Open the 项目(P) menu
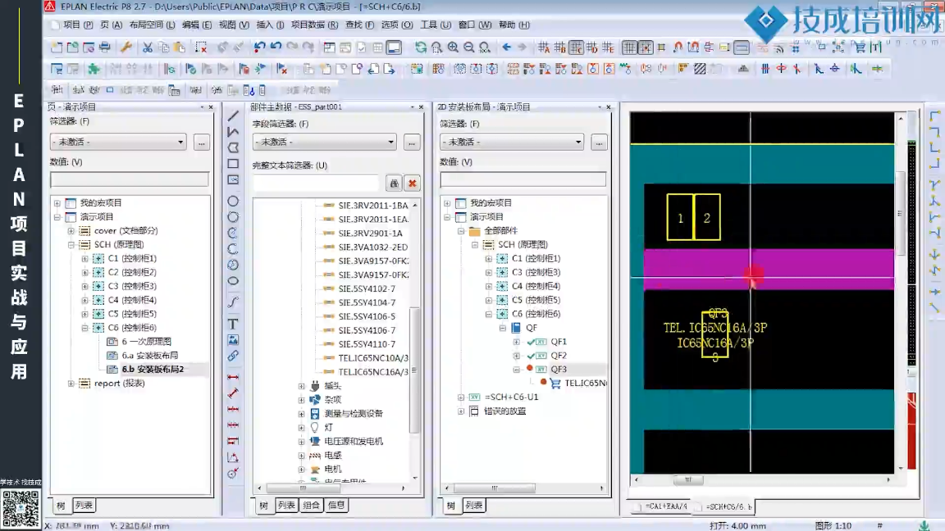Image resolution: width=945 pixels, height=531 pixels. [x=79, y=25]
